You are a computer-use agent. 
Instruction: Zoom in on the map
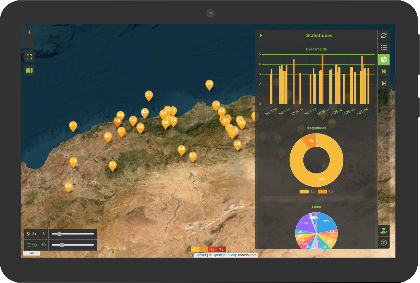pyautogui.click(x=29, y=32)
